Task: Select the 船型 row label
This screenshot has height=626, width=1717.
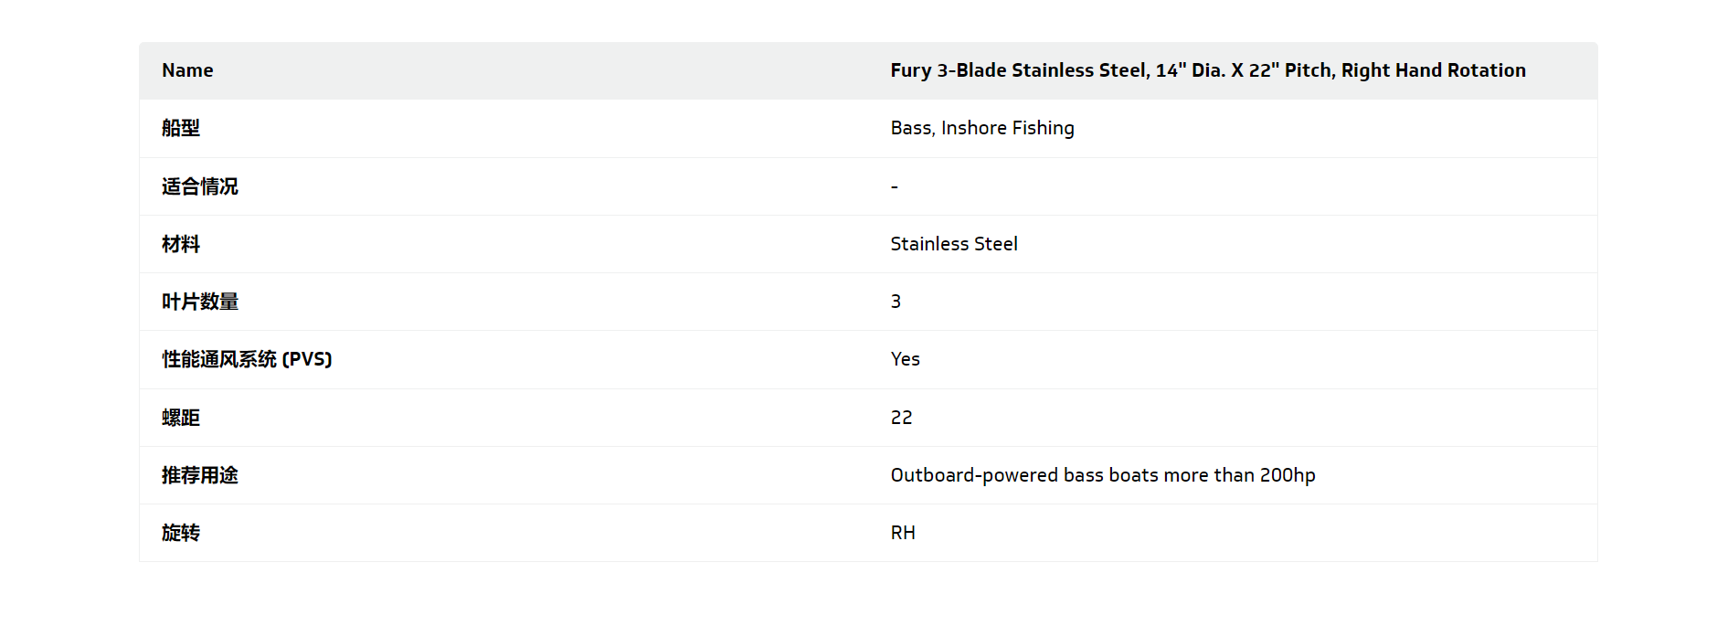Action: pyautogui.click(x=181, y=128)
